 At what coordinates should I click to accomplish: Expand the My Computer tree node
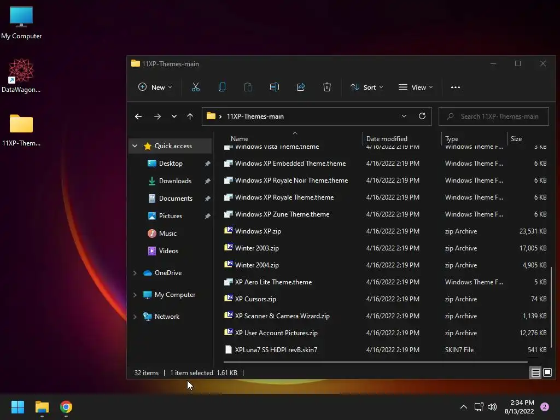pyautogui.click(x=135, y=295)
